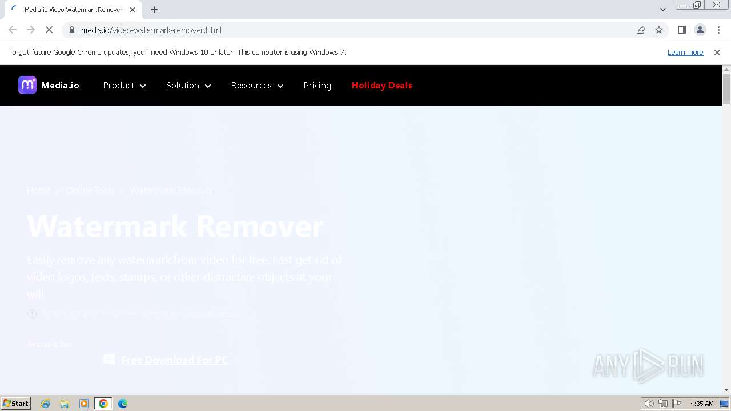This screenshot has width=731, height=411.
Task: Open Holiday Deals link
Action: (x=381, y=85)
